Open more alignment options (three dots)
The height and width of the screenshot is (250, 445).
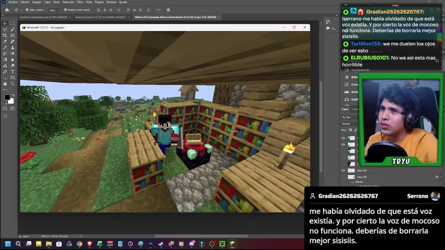[159, 10]
